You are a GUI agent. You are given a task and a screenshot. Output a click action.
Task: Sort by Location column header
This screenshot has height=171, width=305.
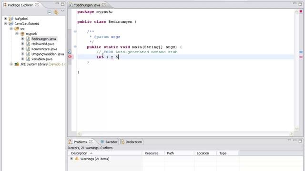205,153
